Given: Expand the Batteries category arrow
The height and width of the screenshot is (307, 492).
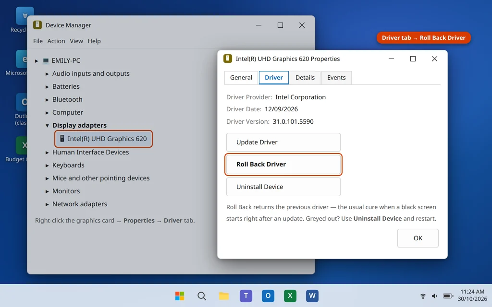Looking at the screenshot, I should [47, 87].
